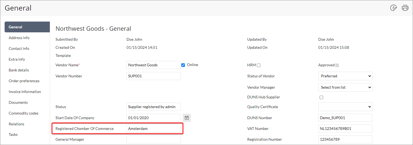Click the Northwest Goods - General heading

[x=93, y=29]
